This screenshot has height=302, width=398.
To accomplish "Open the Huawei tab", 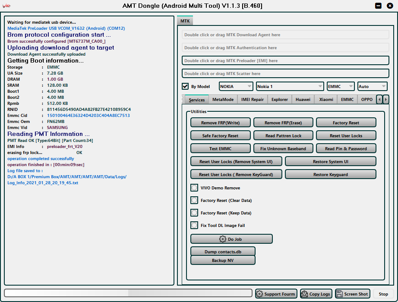I will 303,100.
